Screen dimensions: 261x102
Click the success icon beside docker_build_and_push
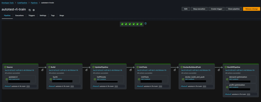pyautogui.click(x=183, y=79)
